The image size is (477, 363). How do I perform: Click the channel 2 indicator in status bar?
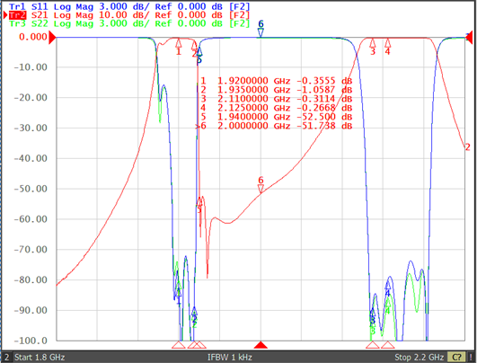click(6, 357)
